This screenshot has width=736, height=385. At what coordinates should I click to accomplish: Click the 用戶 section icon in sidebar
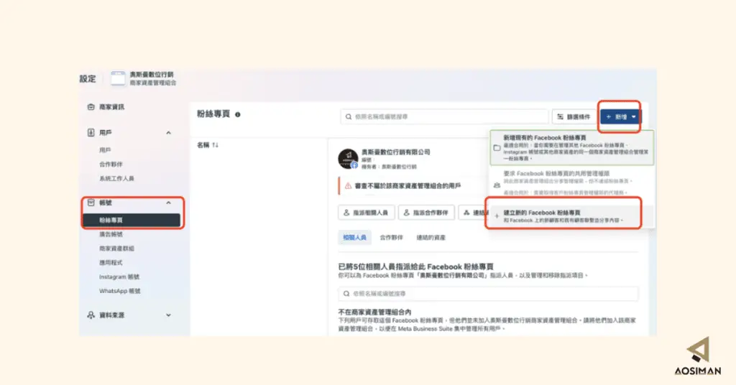click(91, 133)
